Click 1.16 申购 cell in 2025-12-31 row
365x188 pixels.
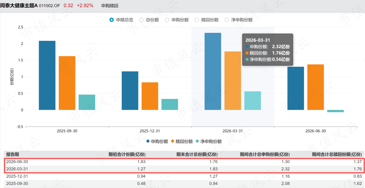286,176
